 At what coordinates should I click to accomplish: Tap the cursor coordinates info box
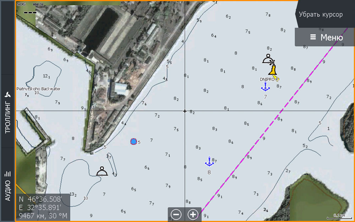tap(43, 207)
